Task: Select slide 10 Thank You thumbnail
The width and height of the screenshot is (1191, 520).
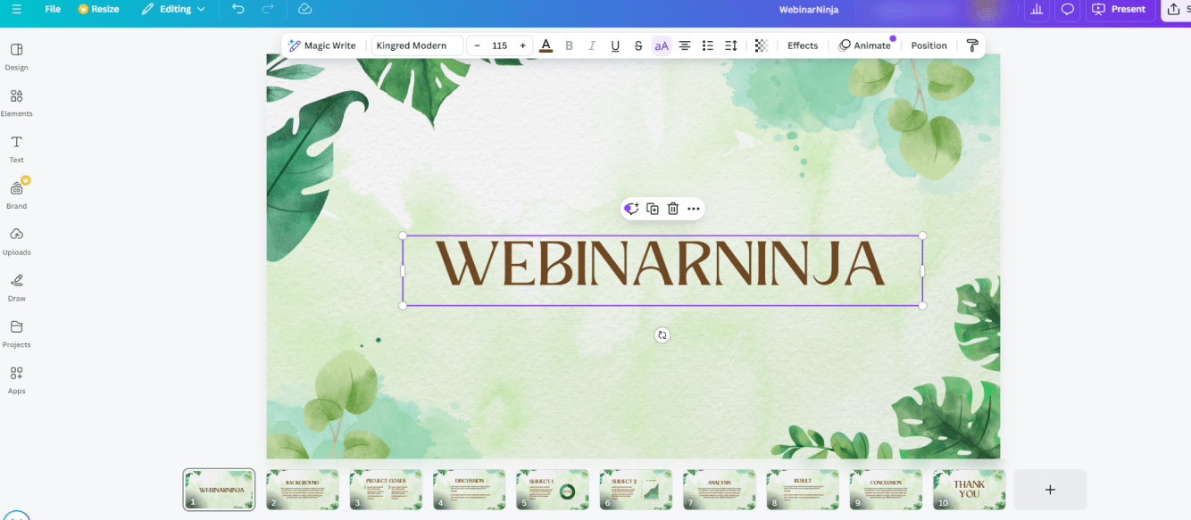Action: 970,490
